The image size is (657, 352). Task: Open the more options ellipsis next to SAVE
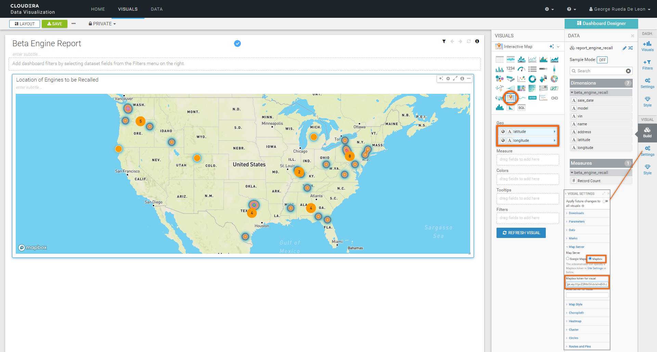pyautogui.click(x=74, y=24)
